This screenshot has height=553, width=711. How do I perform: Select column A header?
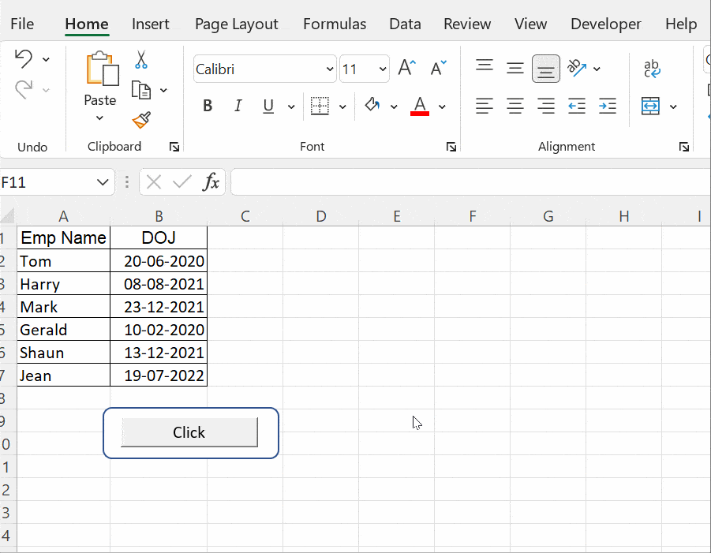point(63,216)
